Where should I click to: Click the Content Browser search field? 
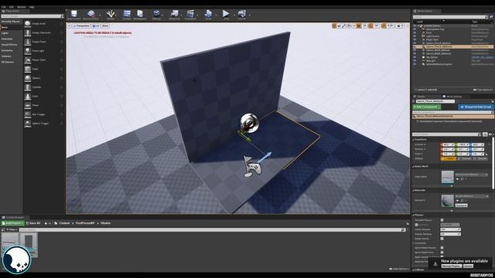pos(212,230)
